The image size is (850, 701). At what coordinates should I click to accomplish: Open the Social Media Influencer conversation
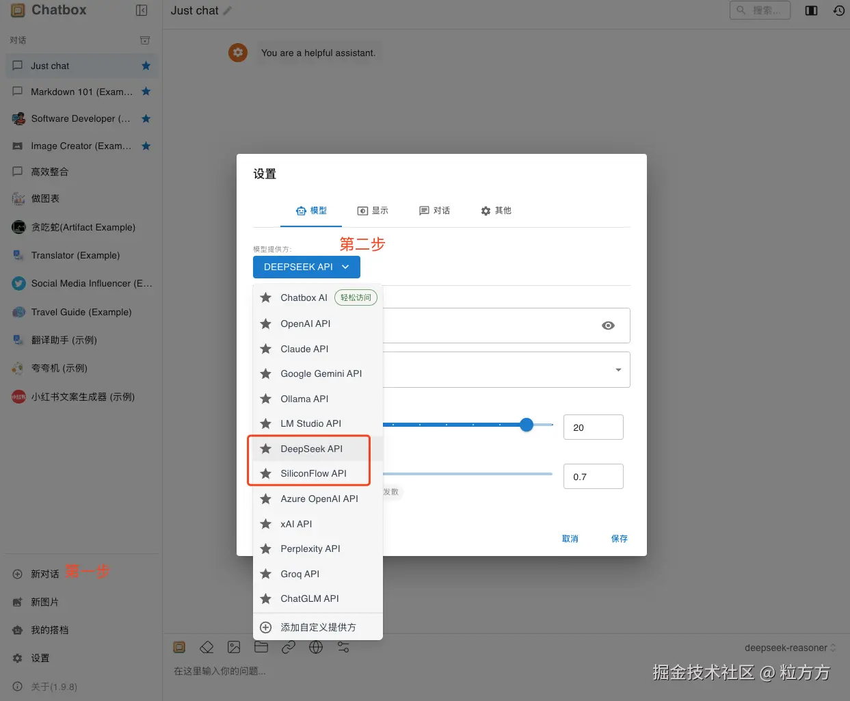coord(81,283)
